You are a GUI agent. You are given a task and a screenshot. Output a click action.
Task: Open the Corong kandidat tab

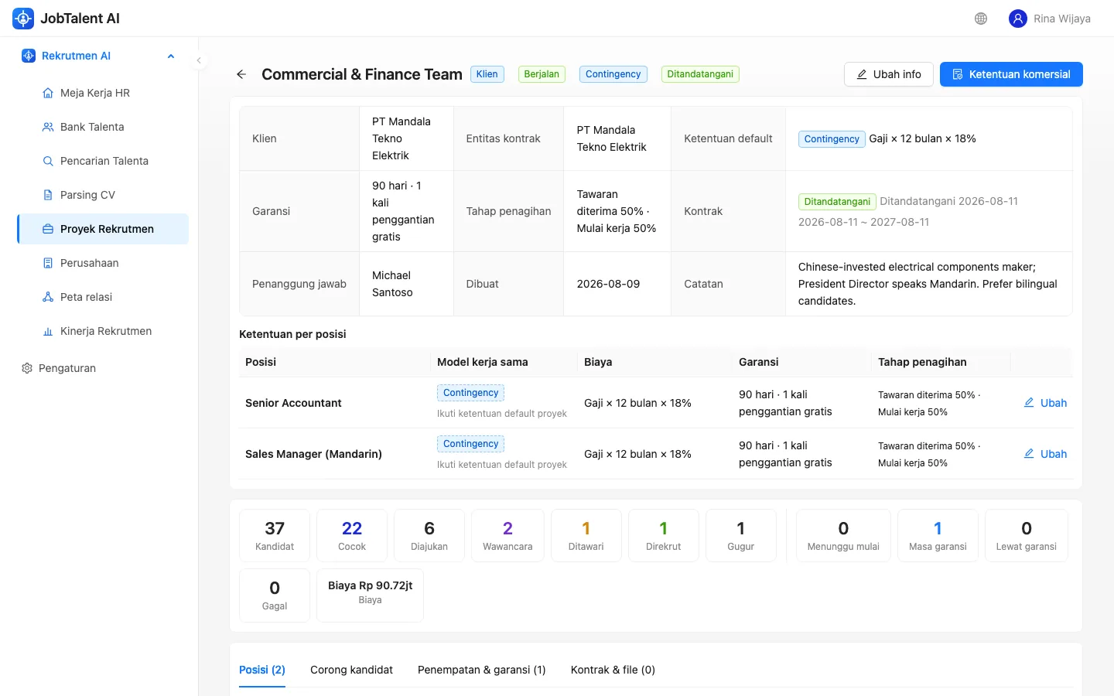coord(352,670)
